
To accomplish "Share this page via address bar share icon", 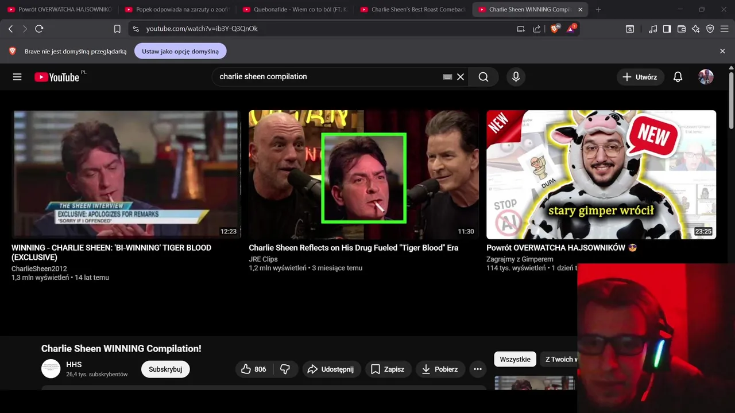I will click(536, 29).
